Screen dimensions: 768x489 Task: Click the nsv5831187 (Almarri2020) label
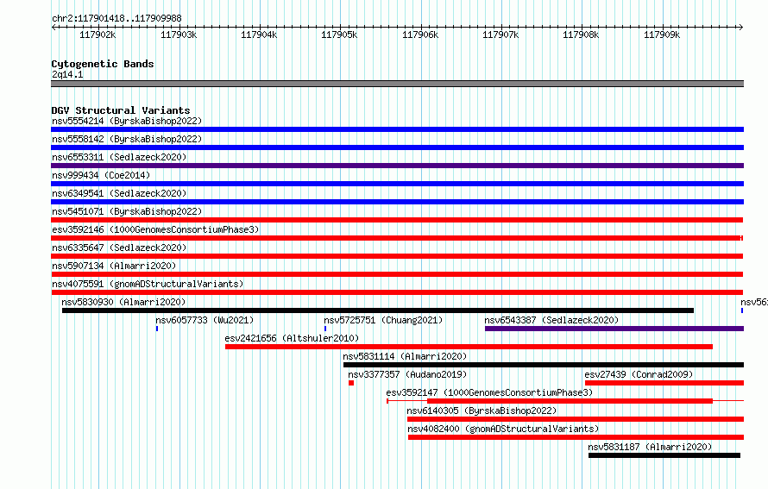tap(650, 447)
